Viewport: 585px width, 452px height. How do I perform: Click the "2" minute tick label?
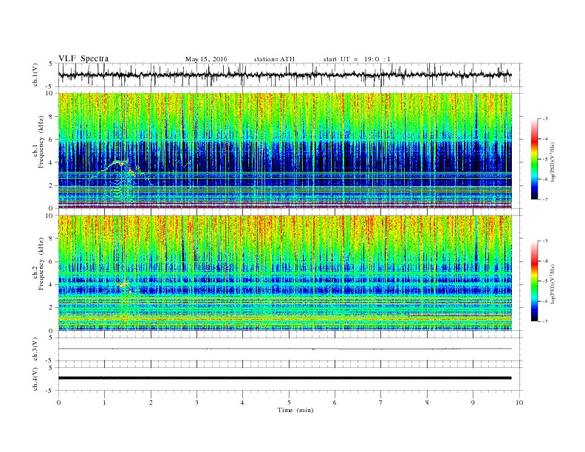pyautogui.click(x=151, y=403)
